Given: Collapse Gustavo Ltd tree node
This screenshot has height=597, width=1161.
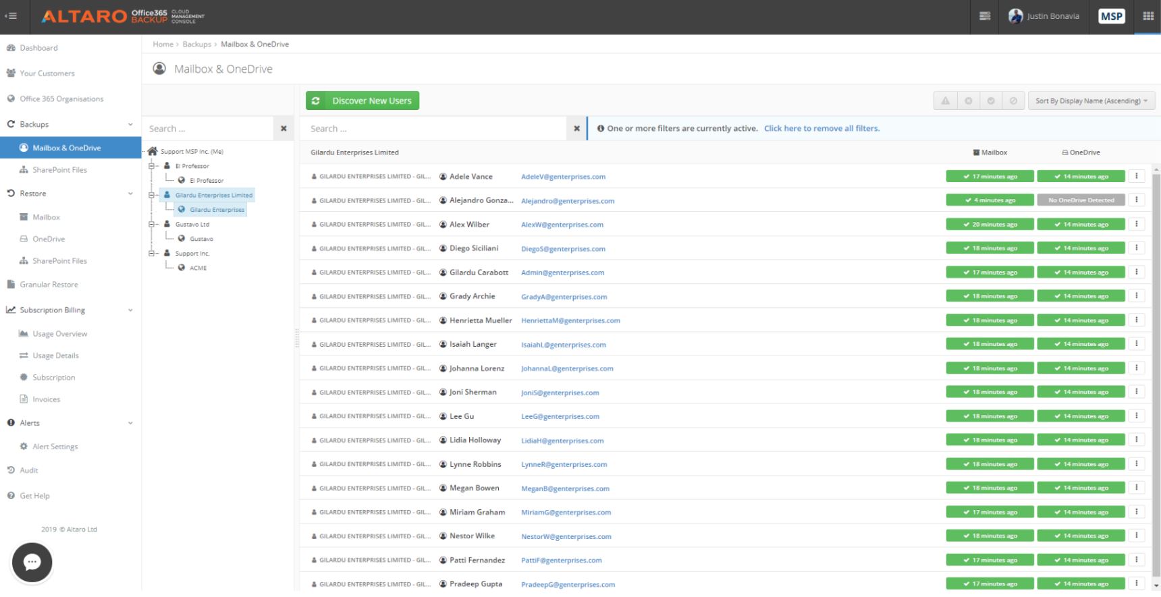Looking at the screenshot, I should (153, 224).
